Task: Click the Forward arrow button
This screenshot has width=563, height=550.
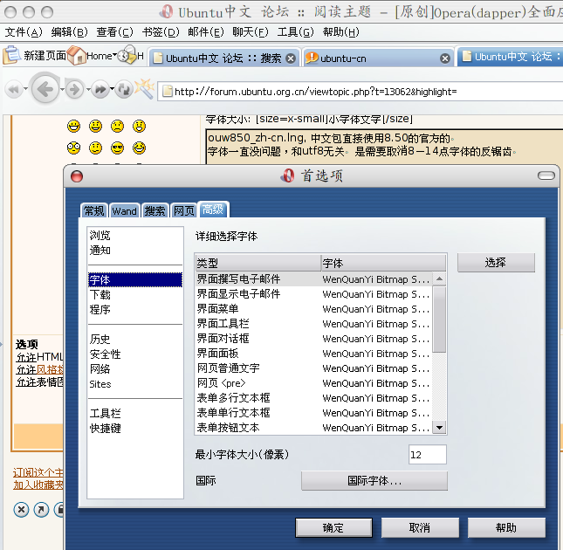Action: (75, 89)
